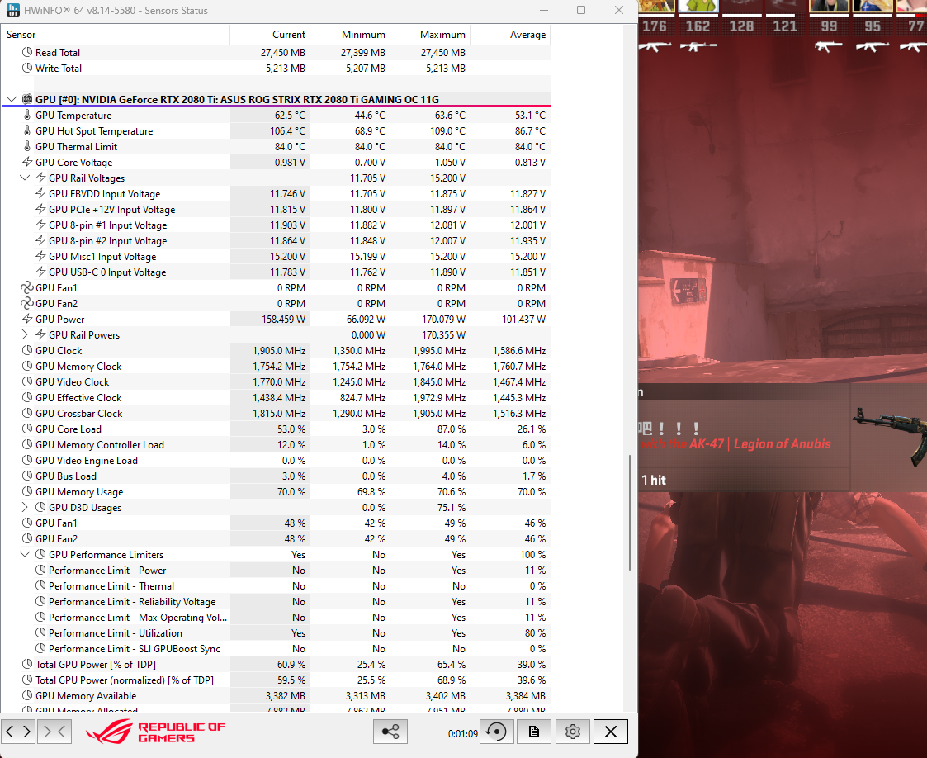927x758 pixels.
Task: Collapse the GPU [#0] NVIDIA GeForce sensor group
Action: click(12, 99)
